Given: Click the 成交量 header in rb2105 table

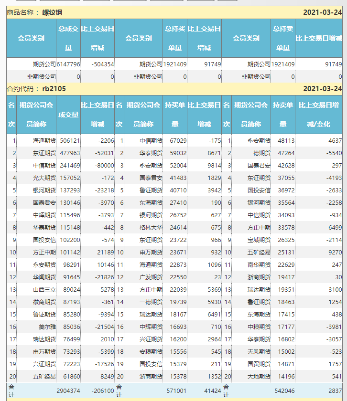Looking at the screenshot, I should click(x=68, y=115).
